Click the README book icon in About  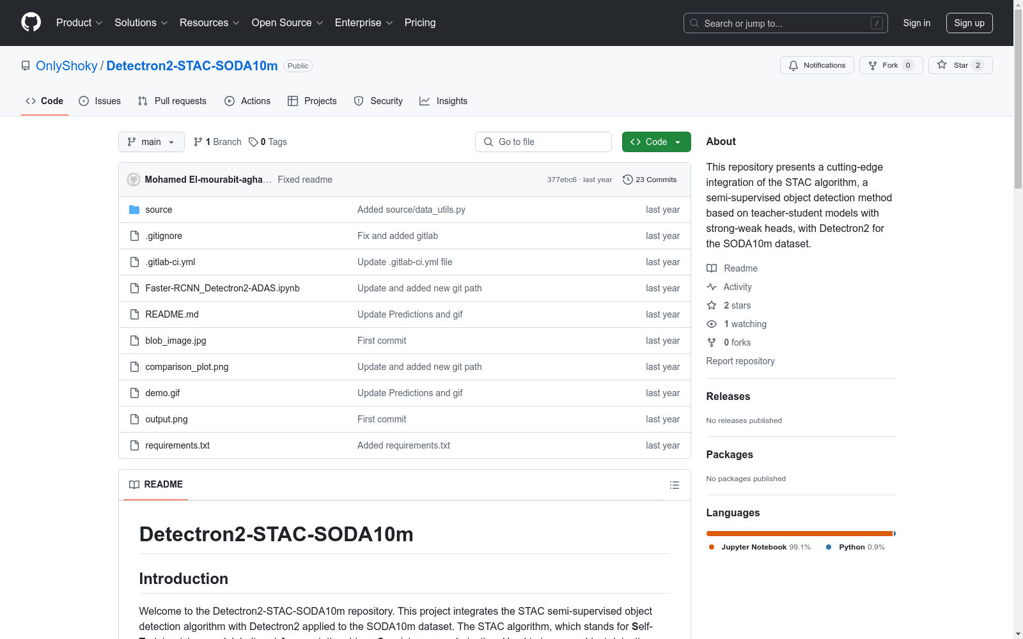712,268
